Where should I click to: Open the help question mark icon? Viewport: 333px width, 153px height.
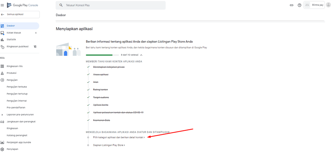(300, 5)
